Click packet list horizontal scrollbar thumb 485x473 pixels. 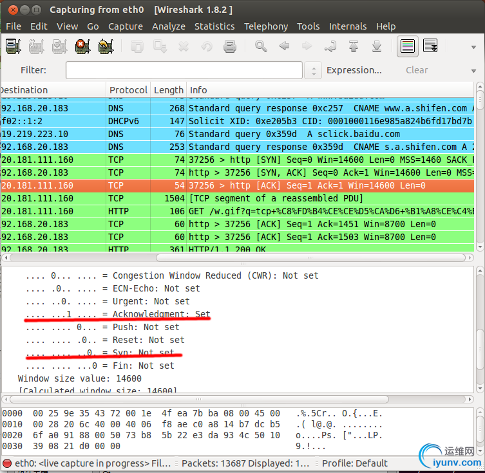coord(310,257)
